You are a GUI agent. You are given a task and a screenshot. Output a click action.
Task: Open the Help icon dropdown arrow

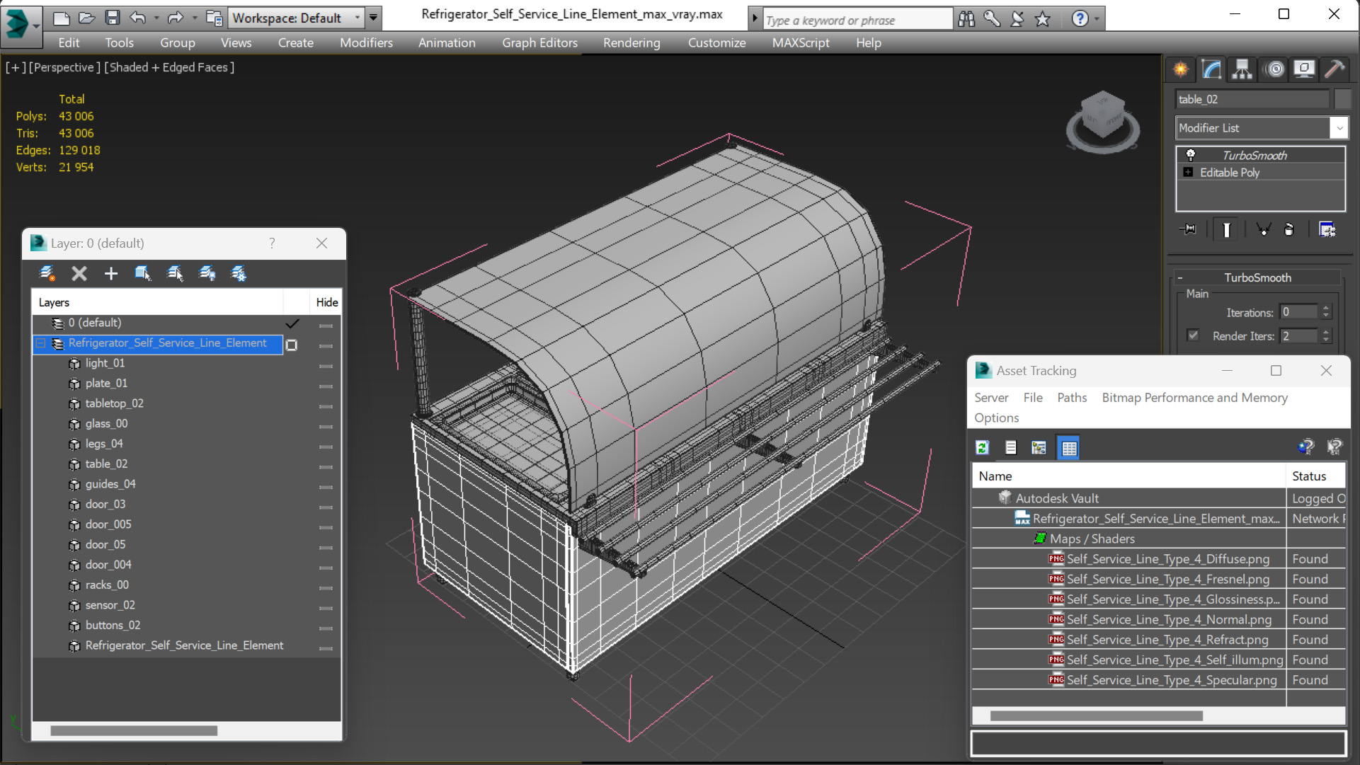[1097, 19]
